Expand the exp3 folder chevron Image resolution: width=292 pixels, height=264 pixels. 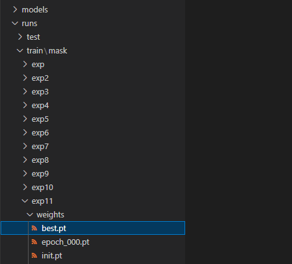pyautogui.click(x=25, y=91)
